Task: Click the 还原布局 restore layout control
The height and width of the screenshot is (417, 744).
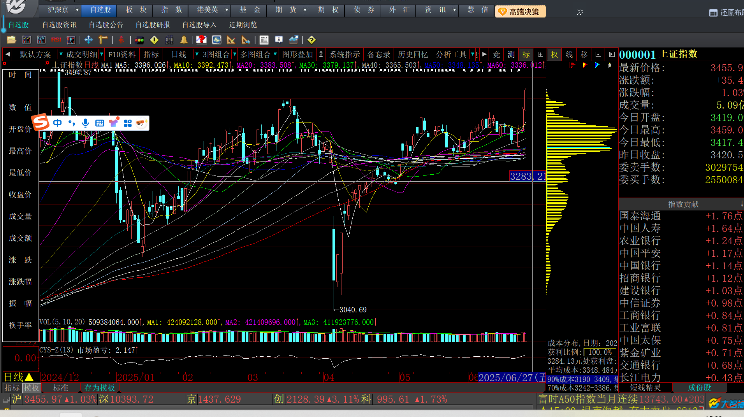Action: click(726, 13)
